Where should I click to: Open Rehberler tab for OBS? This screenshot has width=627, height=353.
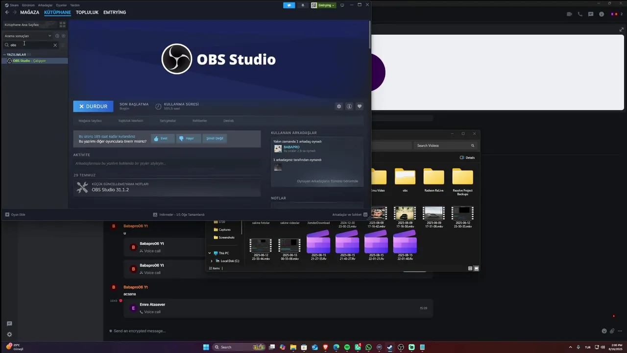click(199, 121)
